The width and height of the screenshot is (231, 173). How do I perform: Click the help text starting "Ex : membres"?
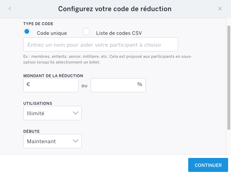tap(108, 59)
